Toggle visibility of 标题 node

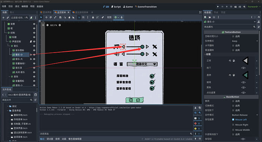34,37
